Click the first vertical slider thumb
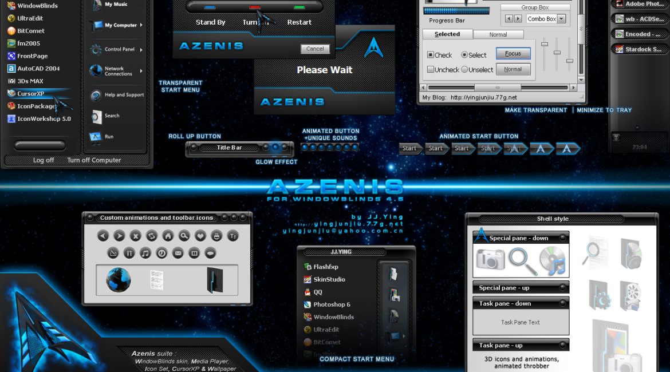This screenshot has height=372, width=670. point(545,44)
